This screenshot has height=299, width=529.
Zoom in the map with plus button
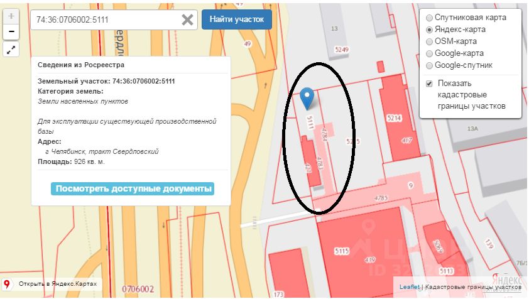11,16
